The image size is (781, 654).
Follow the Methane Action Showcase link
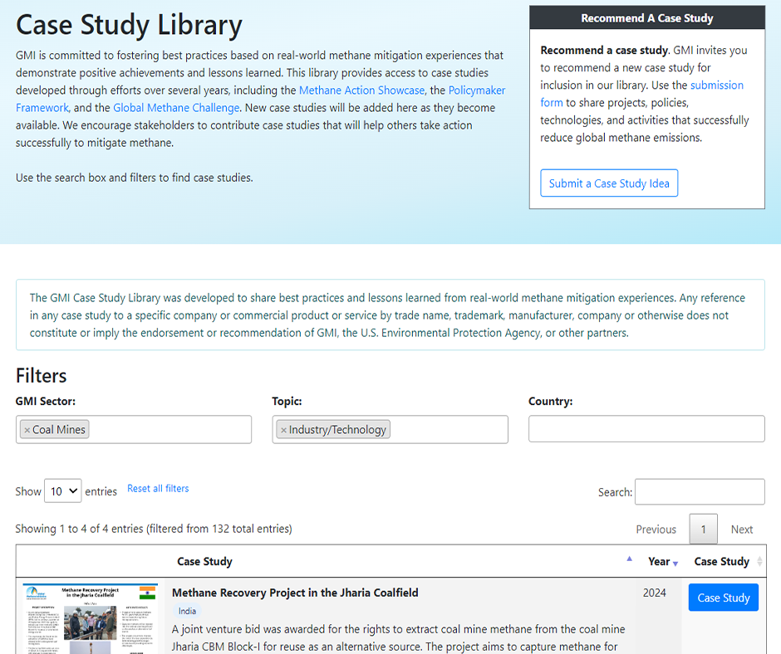click(x=361, y=90)
